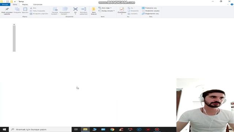Open the Quick Access Toolbar customize arrow

[x=15, y=1]
